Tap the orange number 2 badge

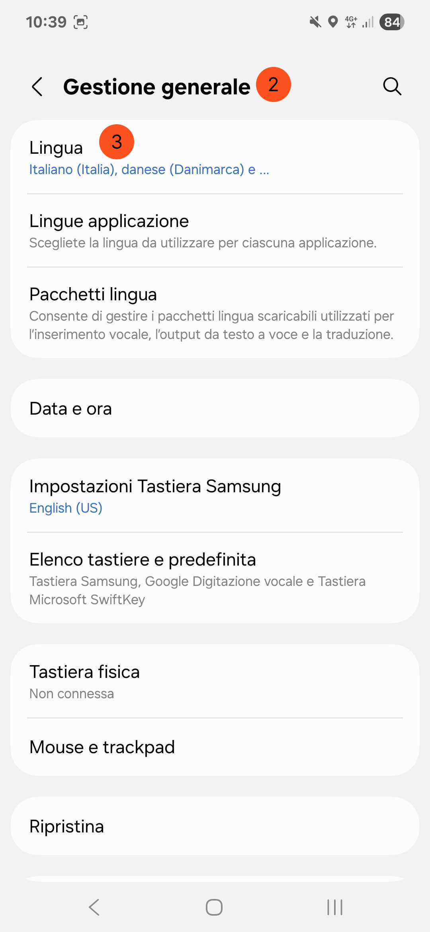coord(274,84)
